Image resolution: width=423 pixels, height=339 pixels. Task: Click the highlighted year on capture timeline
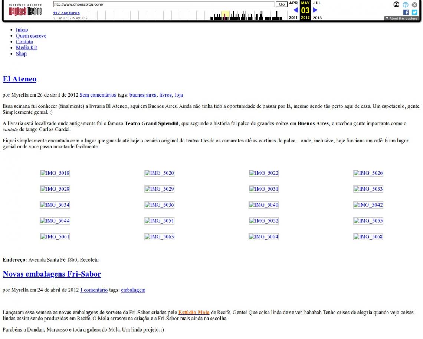point(225,15)
